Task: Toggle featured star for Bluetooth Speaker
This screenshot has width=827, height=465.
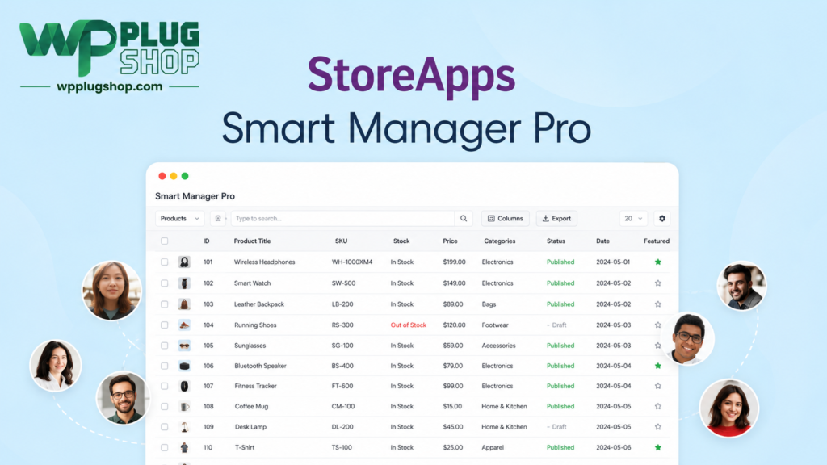Action: tap(657, 366)
